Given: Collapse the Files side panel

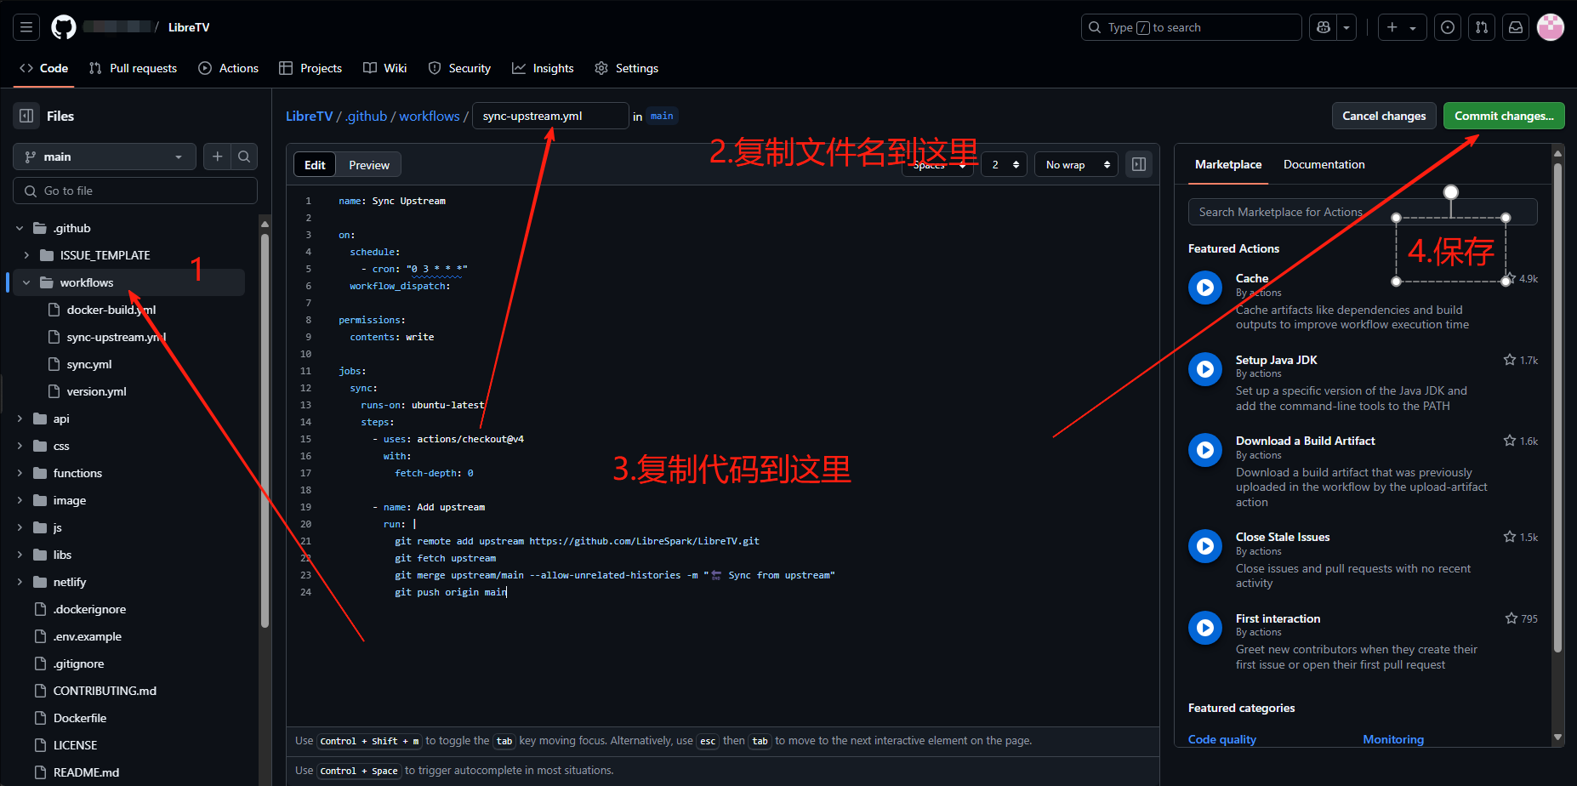Looking at the screenshot, I should [x=26, y=116].
